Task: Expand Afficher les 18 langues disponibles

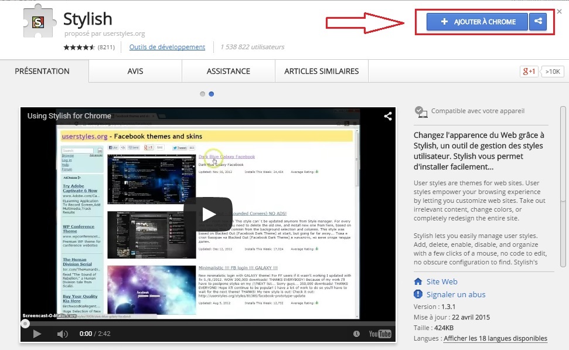Action: (x=495, y=338)
